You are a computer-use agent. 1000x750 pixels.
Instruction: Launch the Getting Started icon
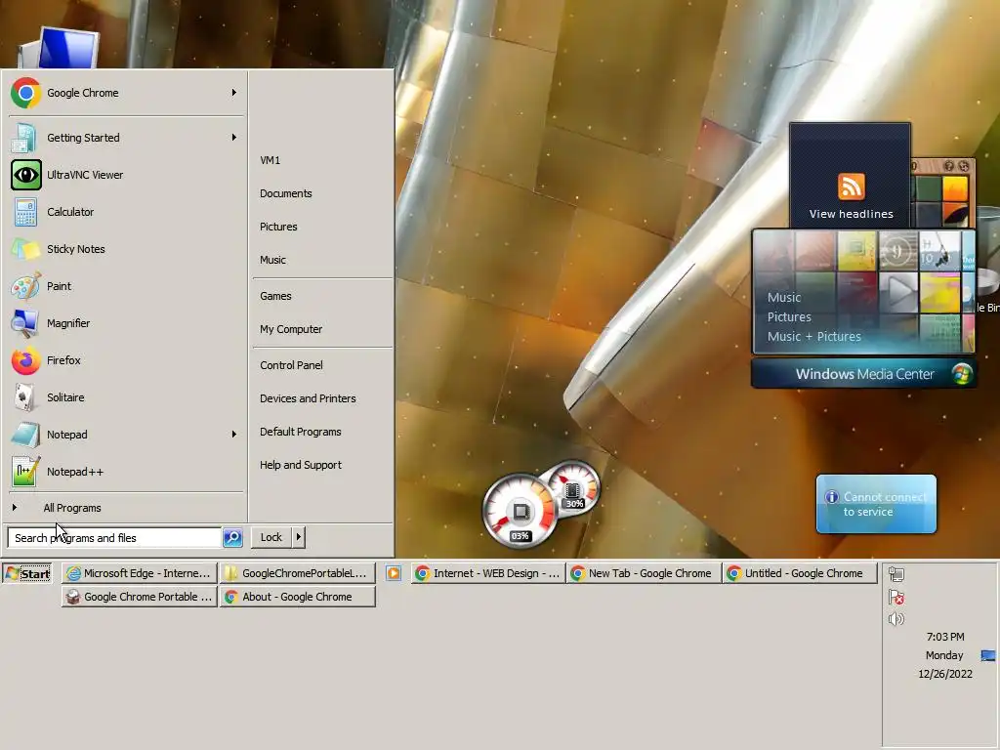point(25,138)
